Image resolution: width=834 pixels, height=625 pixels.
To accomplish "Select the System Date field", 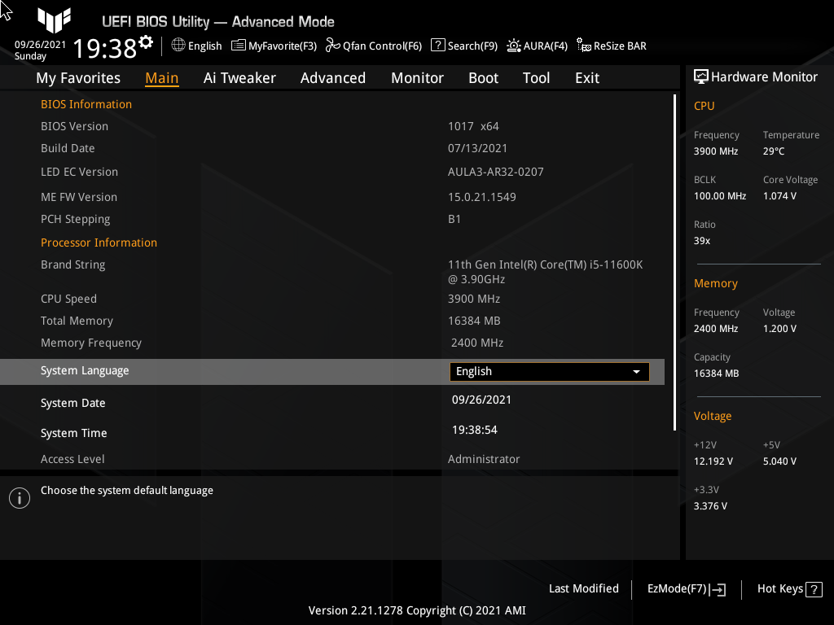I will (x=74, y=403).
